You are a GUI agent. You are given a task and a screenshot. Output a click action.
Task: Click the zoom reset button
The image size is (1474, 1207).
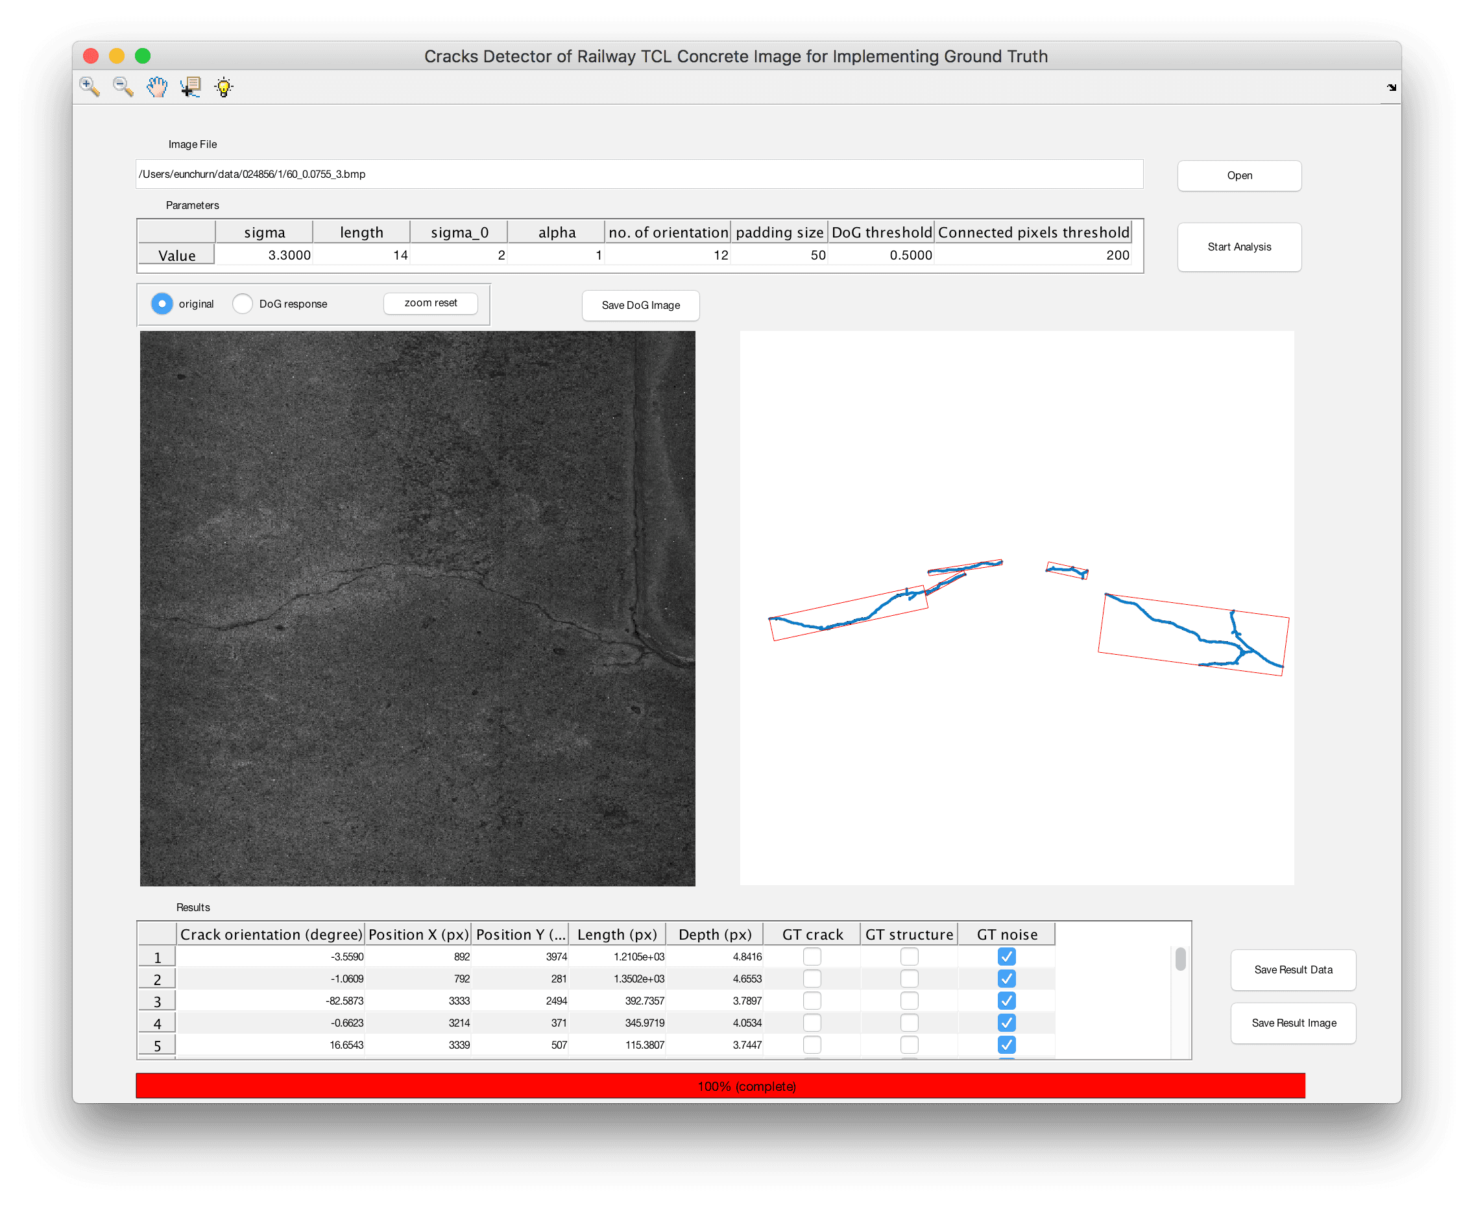pos(430,303)
